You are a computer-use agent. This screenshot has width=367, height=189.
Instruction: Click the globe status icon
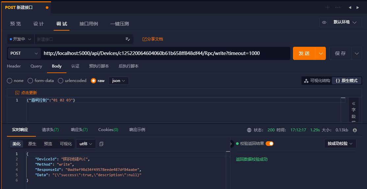coord(249,130)
